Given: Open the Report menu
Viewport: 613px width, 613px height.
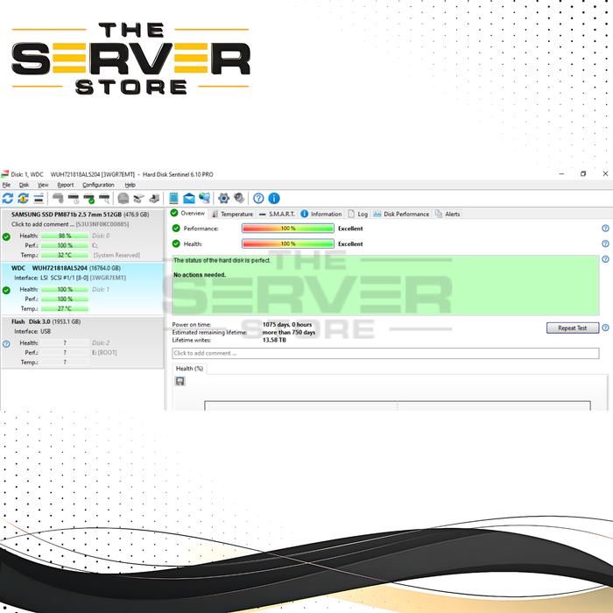Looking at the screenshot, I should click(66, 185).
